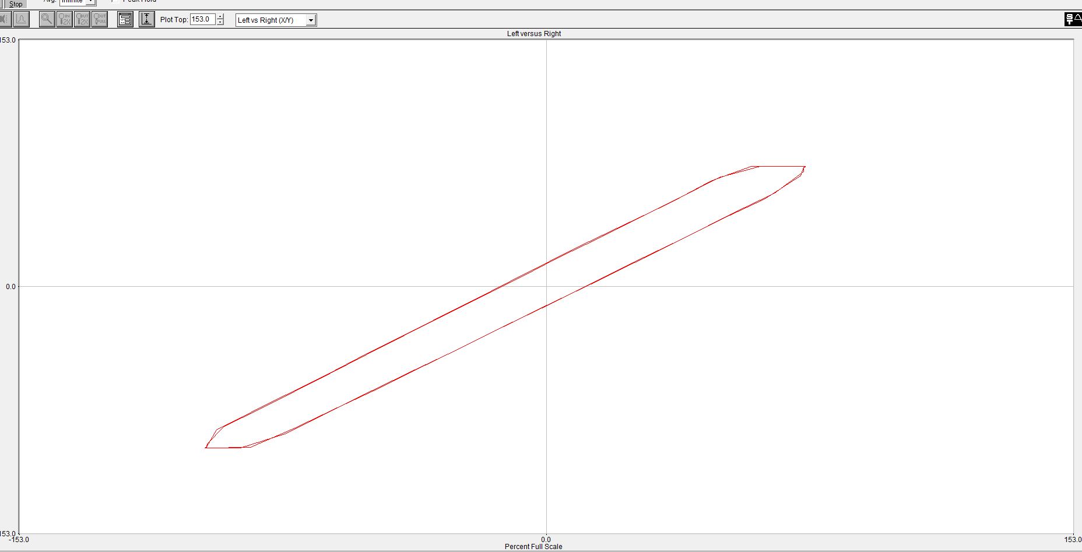
Task: Click the Plot Top value field
Action: (x=202, y=19)
